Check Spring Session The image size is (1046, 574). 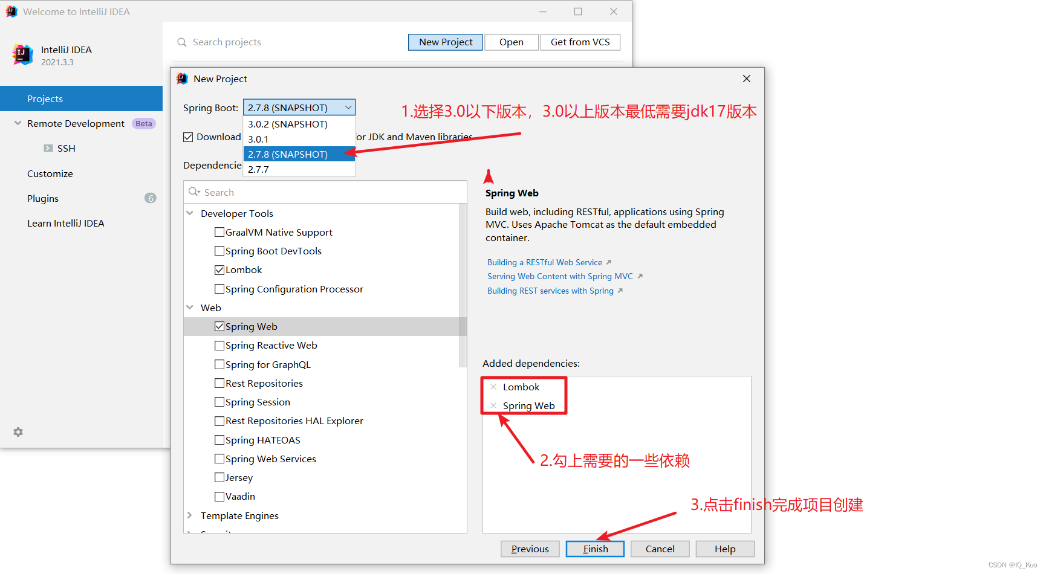click(219, 402)
